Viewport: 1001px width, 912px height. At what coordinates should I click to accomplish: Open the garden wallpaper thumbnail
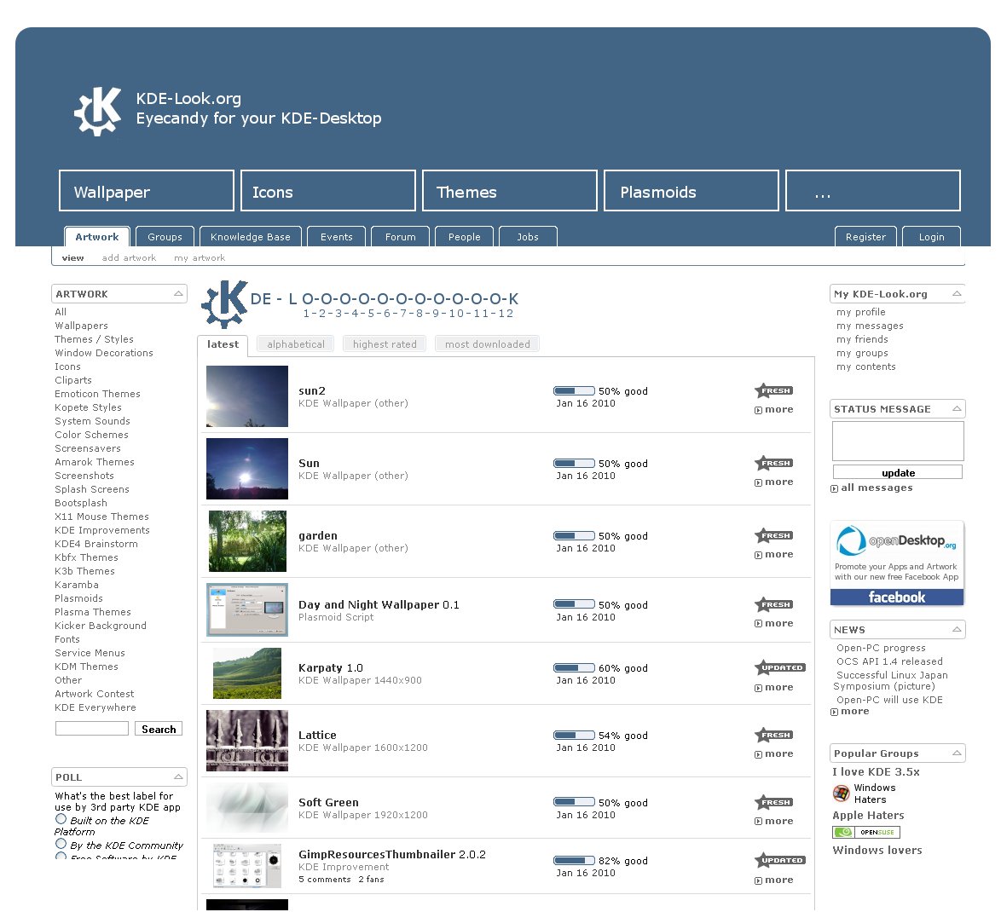point(247,540)
